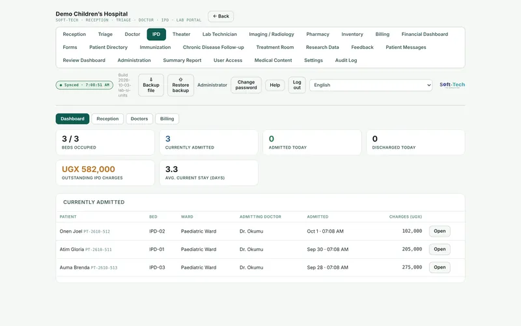The width and height of the screenshot is (521, 326).
Task: Open the Doctor module
Action: [132, 35]
